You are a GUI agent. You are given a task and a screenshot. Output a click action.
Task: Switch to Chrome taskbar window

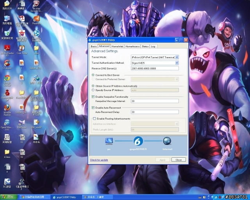tap(35, 197)
